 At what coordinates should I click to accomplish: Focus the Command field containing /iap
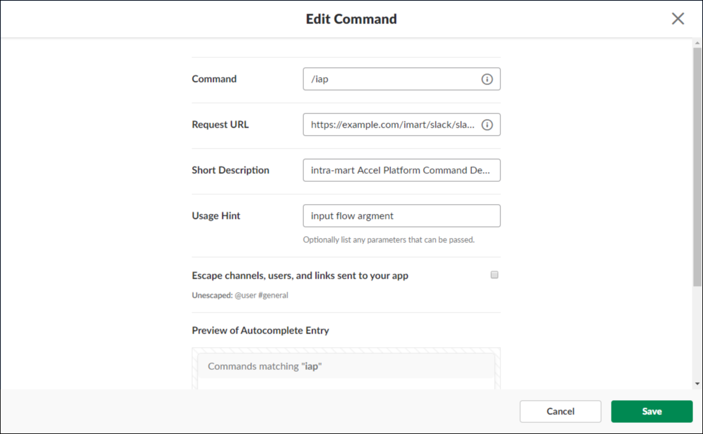click(x=392, y=80)
